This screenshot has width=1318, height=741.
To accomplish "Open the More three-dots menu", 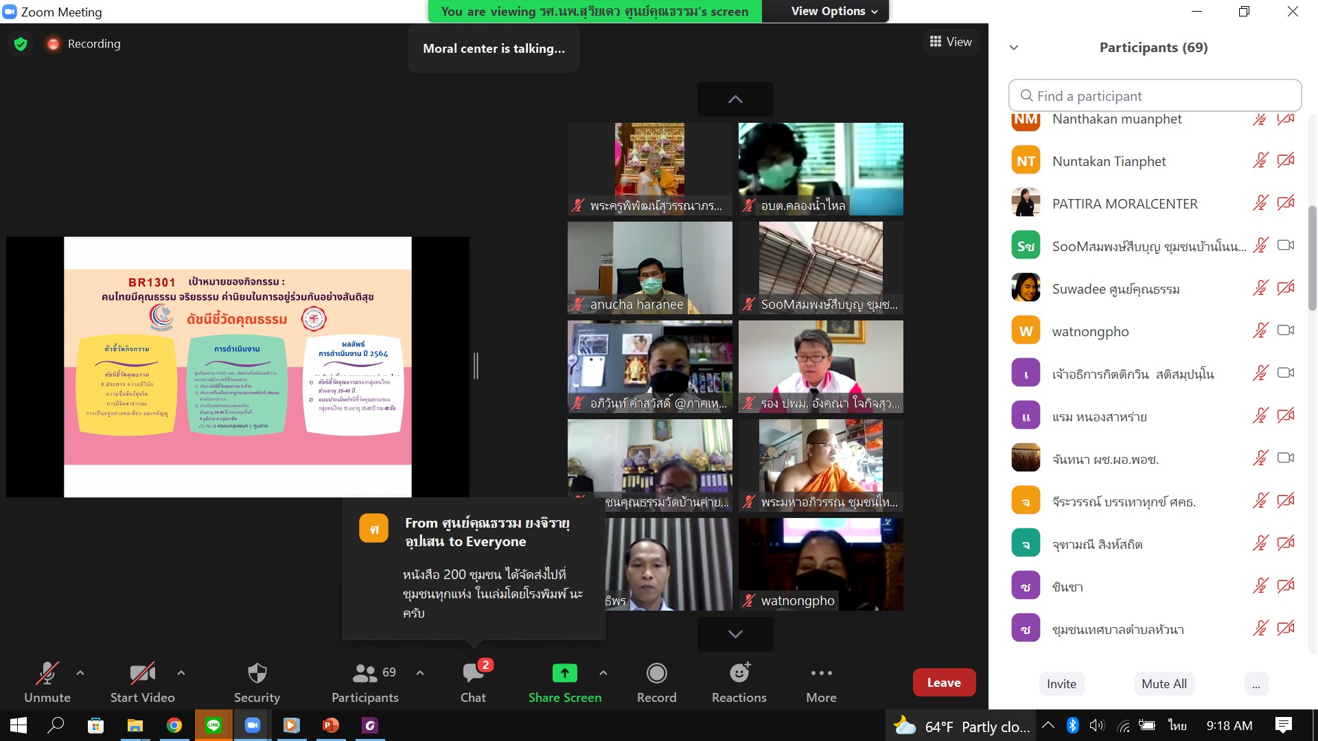I will tap(821, 673).
